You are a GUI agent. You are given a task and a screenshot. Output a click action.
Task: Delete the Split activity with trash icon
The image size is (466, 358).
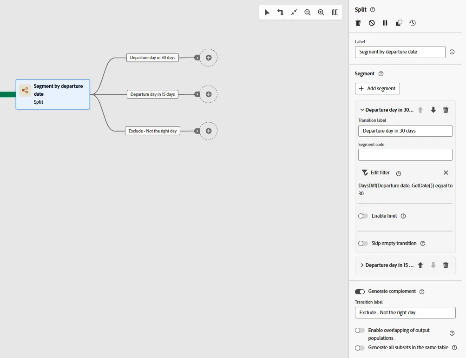click(x=358, y=23)
